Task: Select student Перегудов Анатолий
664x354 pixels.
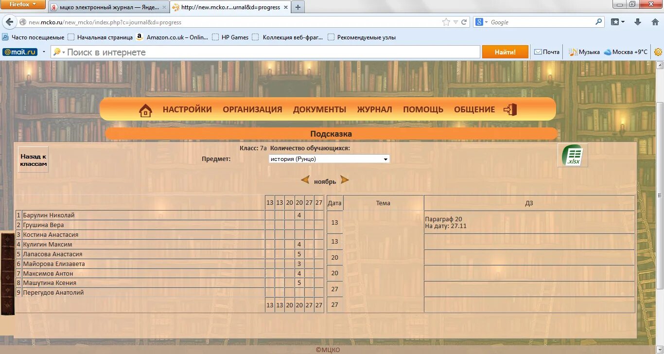Action: 53,293
